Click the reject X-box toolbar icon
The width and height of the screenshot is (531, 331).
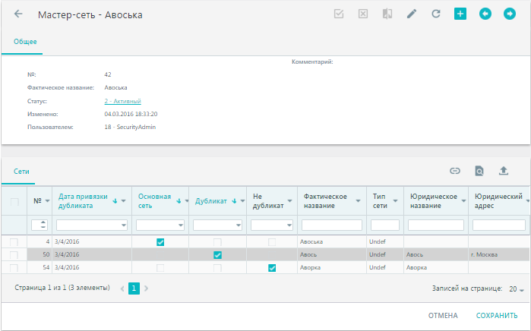coord(363,14)
